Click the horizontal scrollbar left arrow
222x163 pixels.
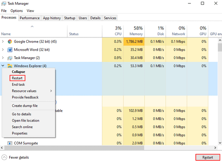click(2, 148)
